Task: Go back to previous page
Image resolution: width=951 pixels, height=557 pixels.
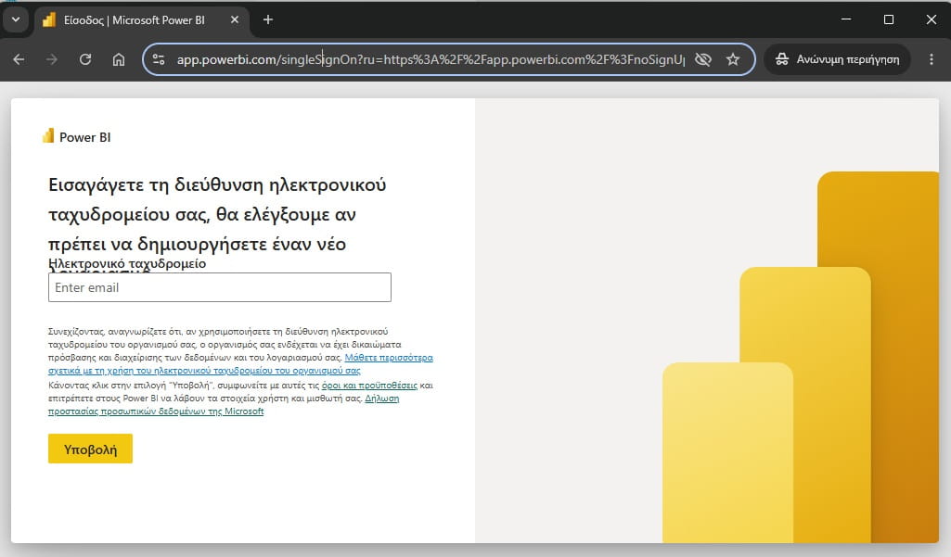Action: click(x=19, y=59)
